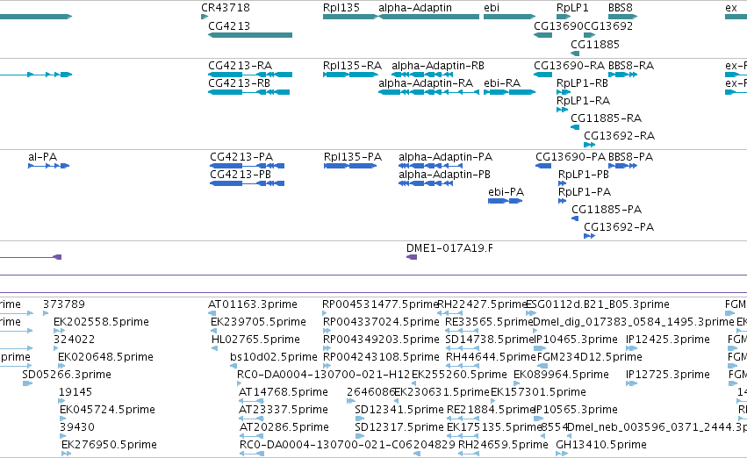
Task: Click the EK045724.5prime EST
Action: tap(63, 419)
